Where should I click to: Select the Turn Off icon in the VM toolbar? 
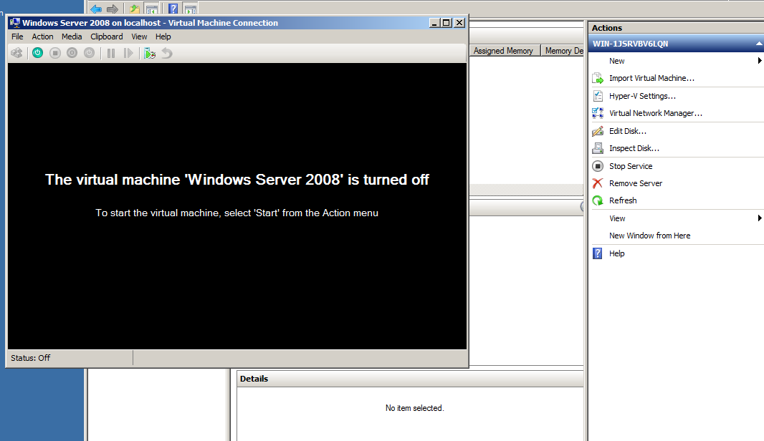55,52
